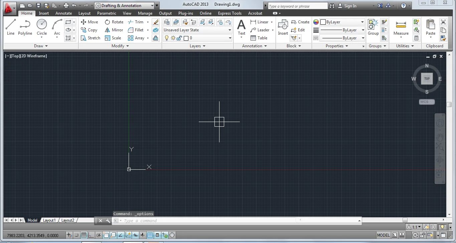Click the Group objects icon
Screen dimensions: 456x243
tap(373, 27)
